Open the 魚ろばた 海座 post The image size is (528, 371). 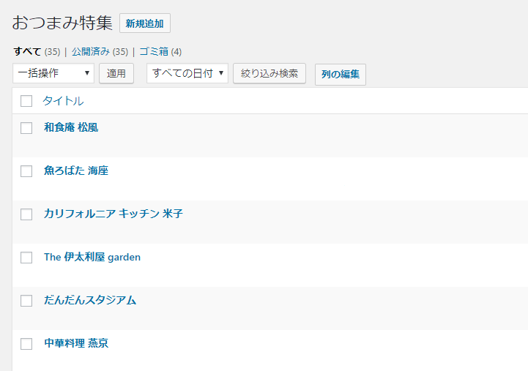(75, 170)
